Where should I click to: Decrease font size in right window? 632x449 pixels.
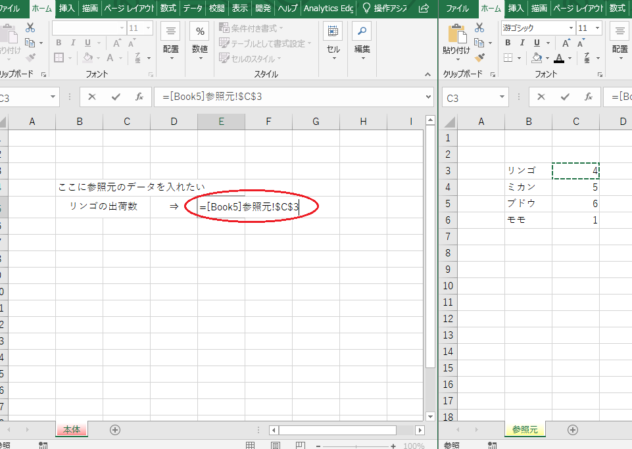click(x=581, y=43)
